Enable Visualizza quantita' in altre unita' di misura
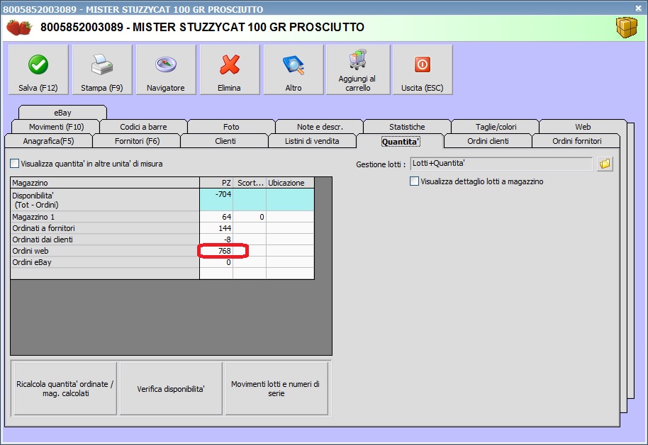The height and width of the screenshot is (445, 648). point(15,164)
